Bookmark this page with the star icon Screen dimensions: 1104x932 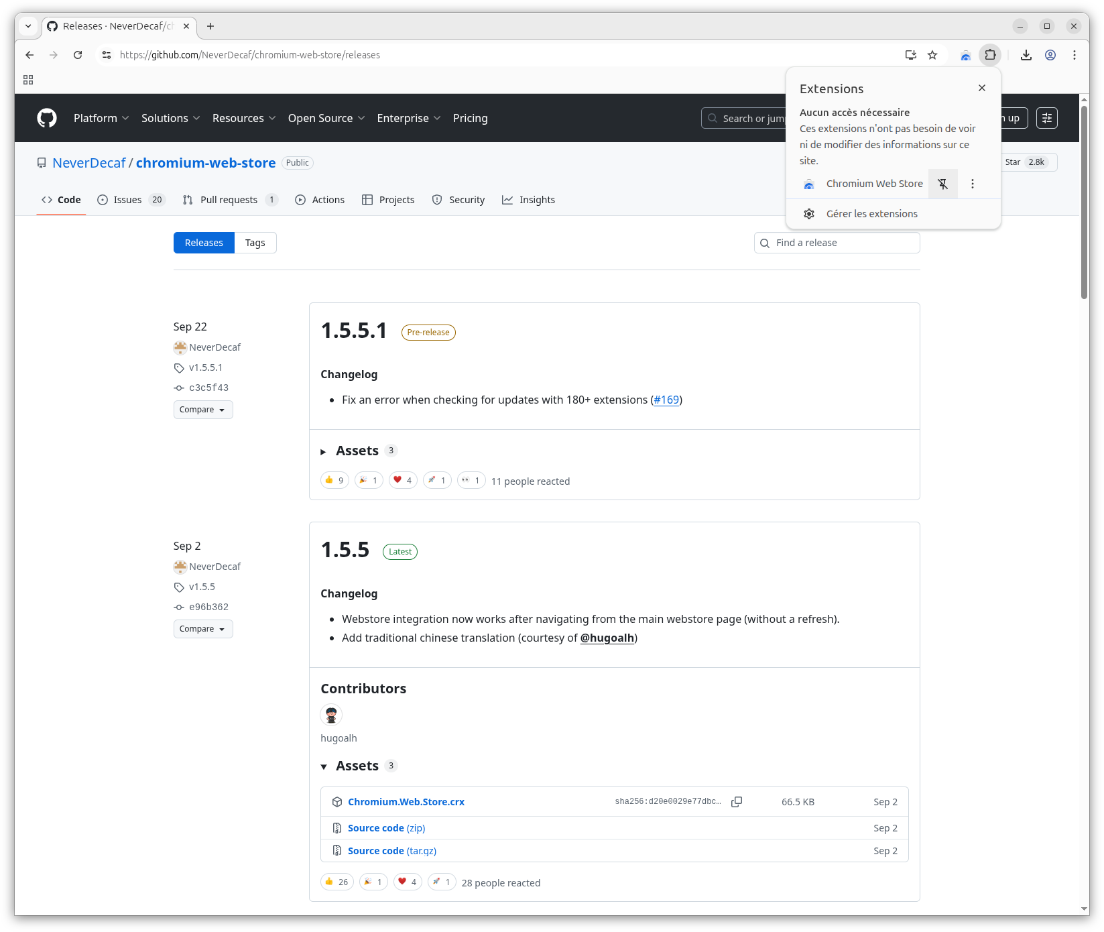pos(932,55)
